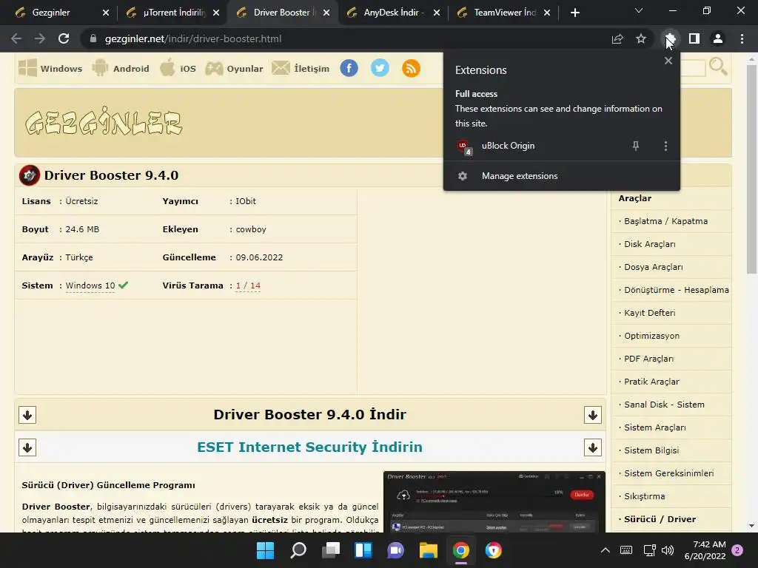Open Chrome from taskbar
758x568 pixels.
point(460,550)
